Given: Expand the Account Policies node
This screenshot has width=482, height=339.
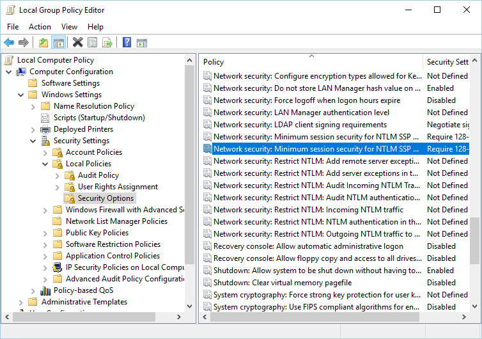Looking at the screenshot, I should (x=45, y=153).
